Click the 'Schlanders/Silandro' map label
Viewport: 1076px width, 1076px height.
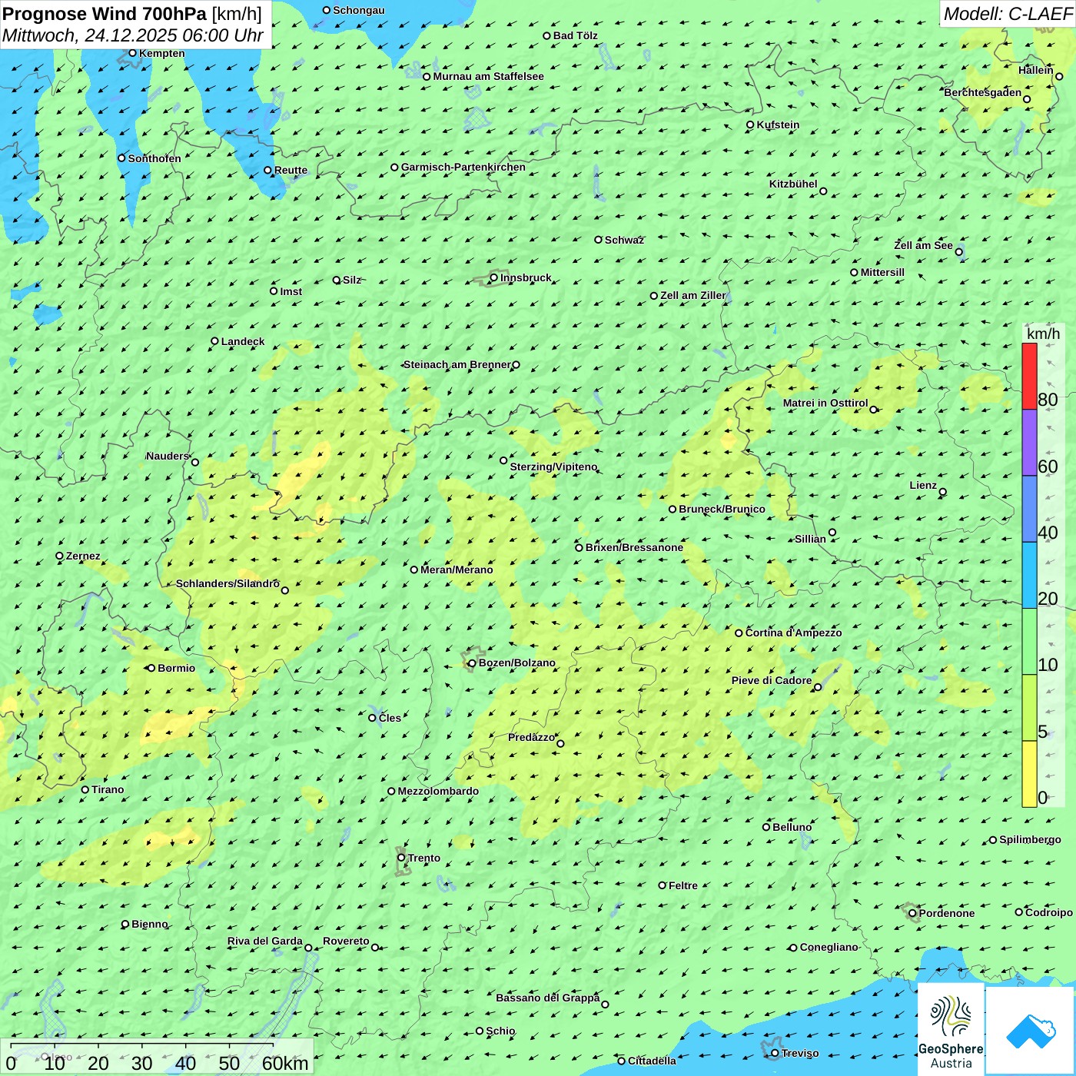click(x=227, y=583)
